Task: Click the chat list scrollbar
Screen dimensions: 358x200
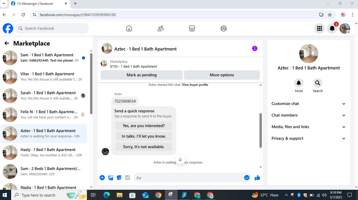Action: 91,84
